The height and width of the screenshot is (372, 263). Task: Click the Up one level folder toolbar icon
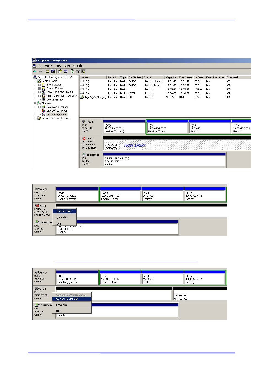click(x=47, y=71)
